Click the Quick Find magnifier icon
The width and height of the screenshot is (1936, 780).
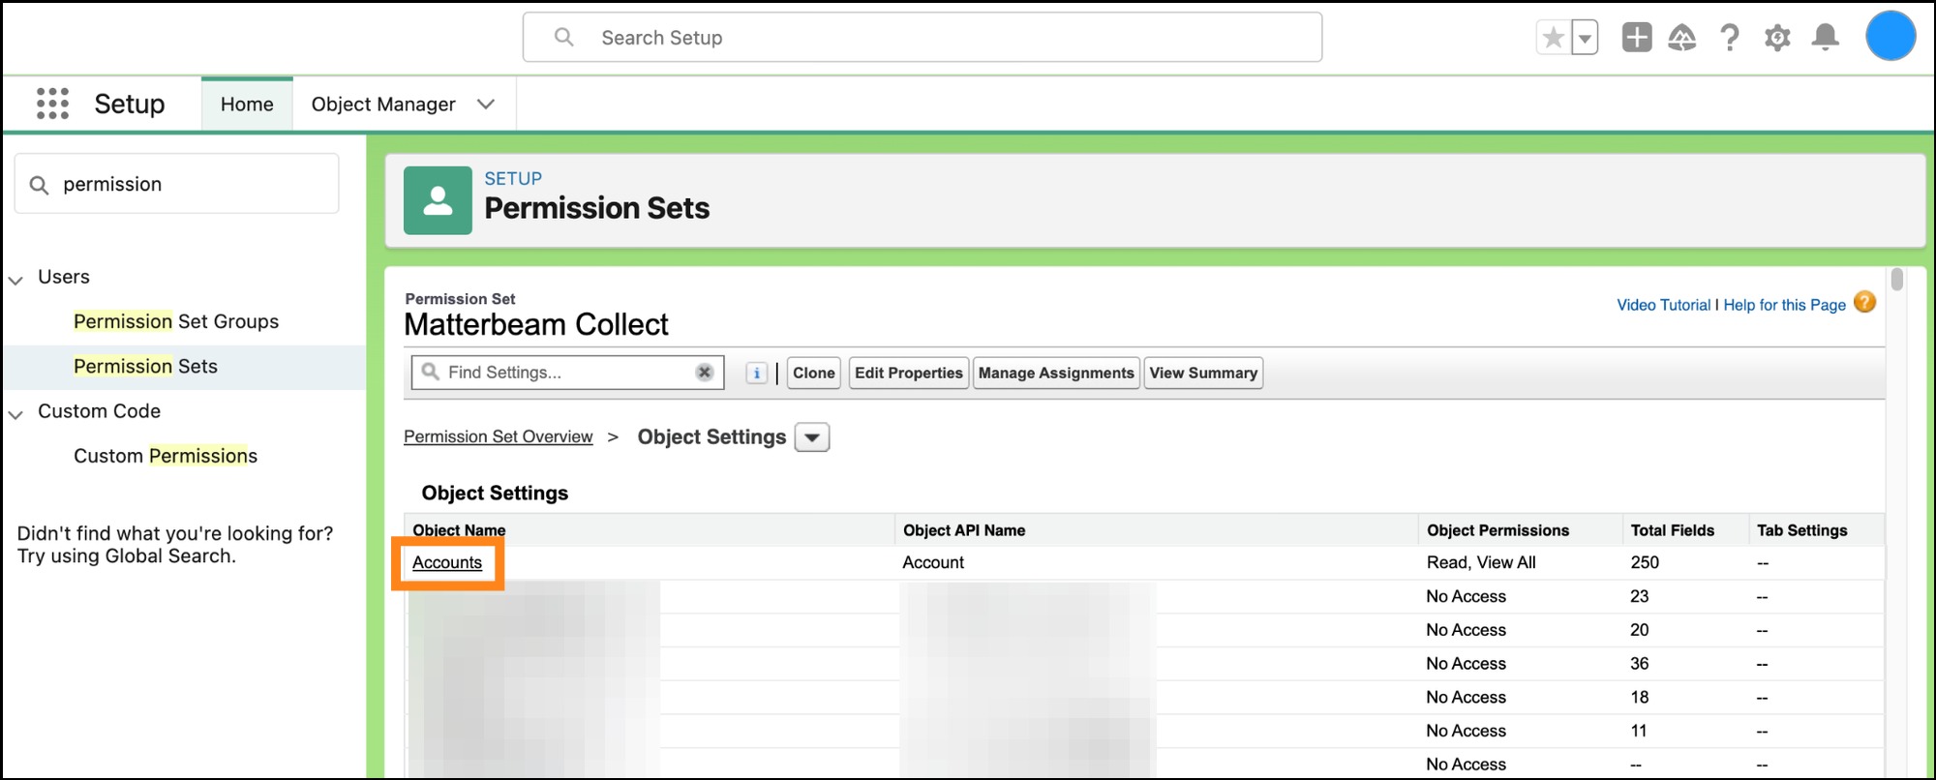39,185
